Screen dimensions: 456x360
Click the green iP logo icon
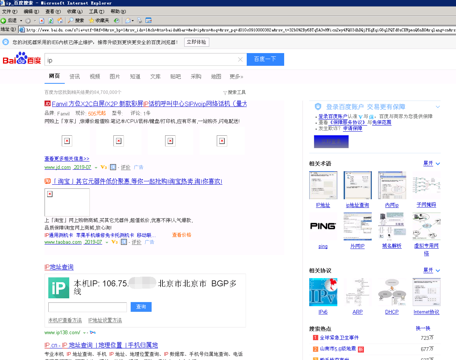coord(59,287)
